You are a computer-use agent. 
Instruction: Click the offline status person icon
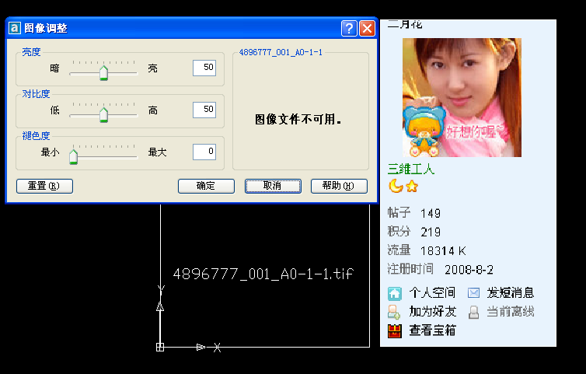(x=473, y=312)
